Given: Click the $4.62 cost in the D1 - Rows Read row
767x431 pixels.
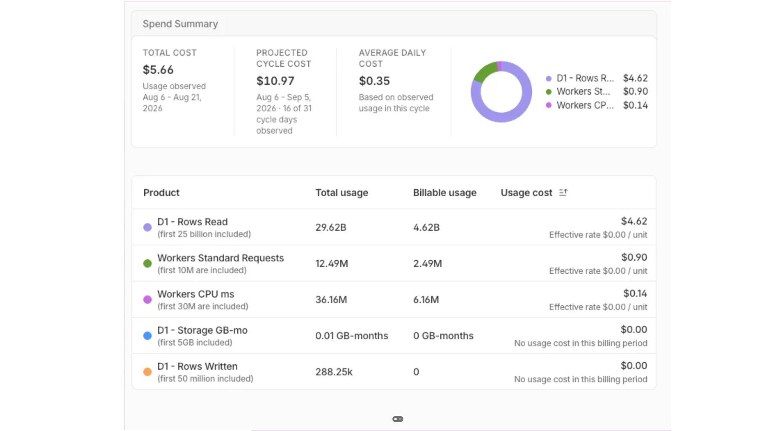Looking at the screenshot, I should pos(634,221).
